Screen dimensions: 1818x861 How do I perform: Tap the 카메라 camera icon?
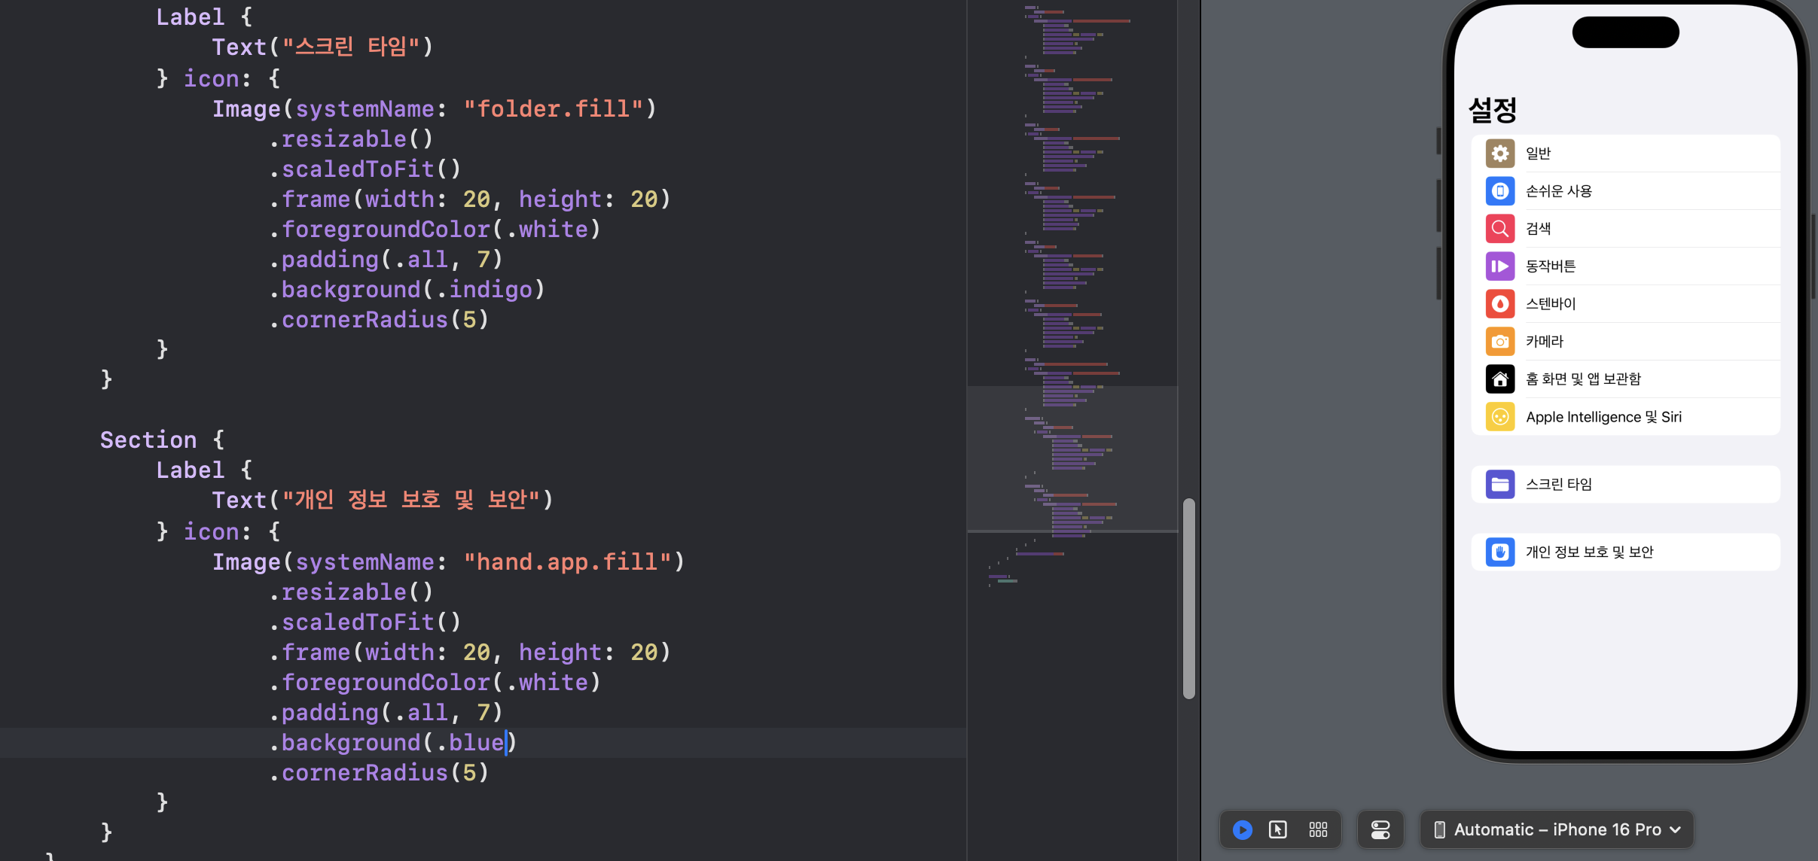pyautogui.click(x=1499, y=342)
